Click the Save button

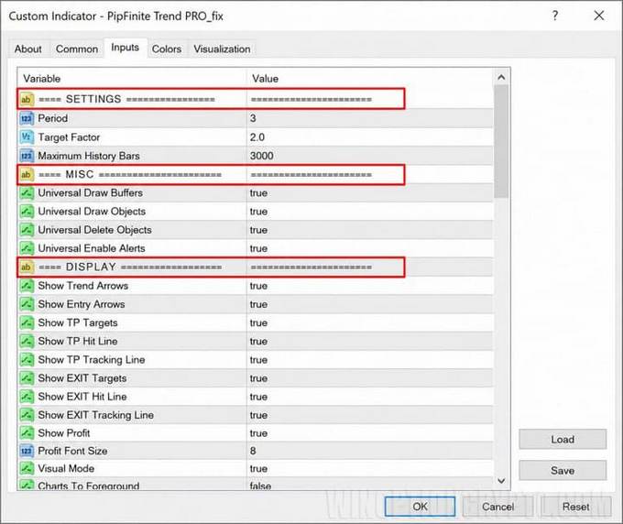coord(563,470)
